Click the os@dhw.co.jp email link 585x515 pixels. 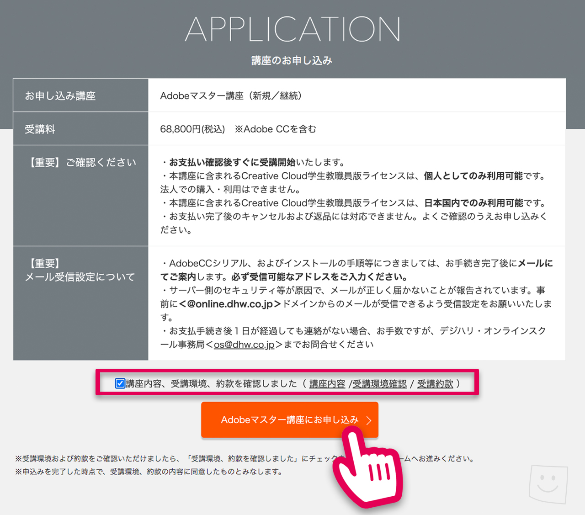pyautogui.click(x=244, y=345)
